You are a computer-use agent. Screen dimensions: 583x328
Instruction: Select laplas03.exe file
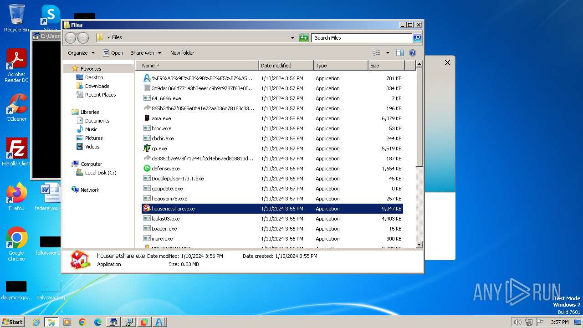pos(272,219)
